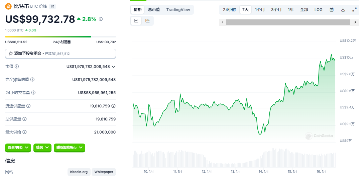This screenshot has height=178, width=361.
Task: Open info icon beside 完全摊薄估值
Action: click(32, 80)
